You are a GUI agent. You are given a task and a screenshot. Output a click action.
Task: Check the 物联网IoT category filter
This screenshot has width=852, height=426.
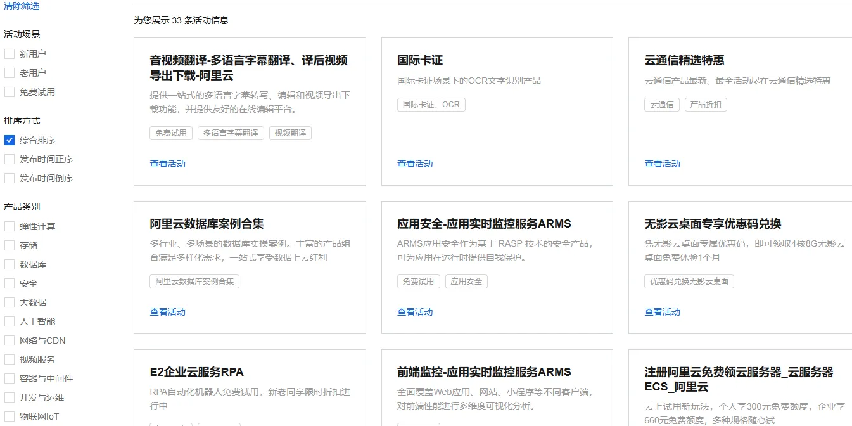(x=9, y=416)
